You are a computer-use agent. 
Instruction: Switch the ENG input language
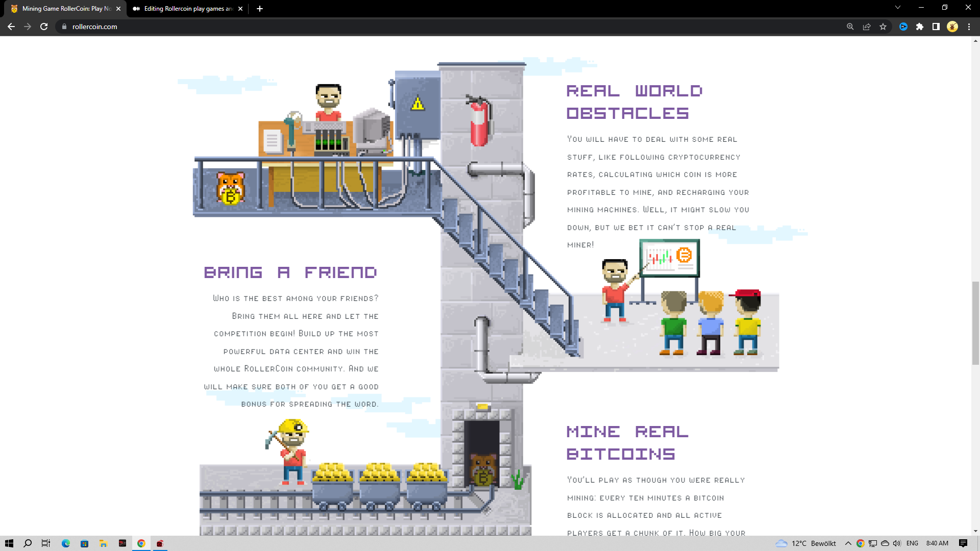(912, 543)
